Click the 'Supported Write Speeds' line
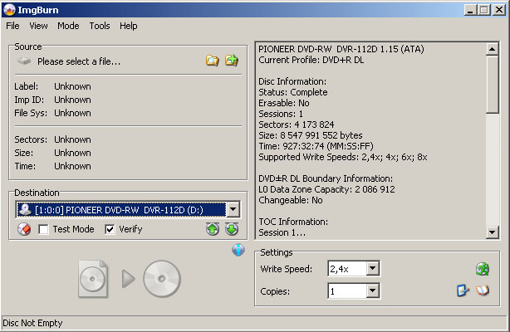The height and width of the screenshot is (332, 510). coord(343,157)
